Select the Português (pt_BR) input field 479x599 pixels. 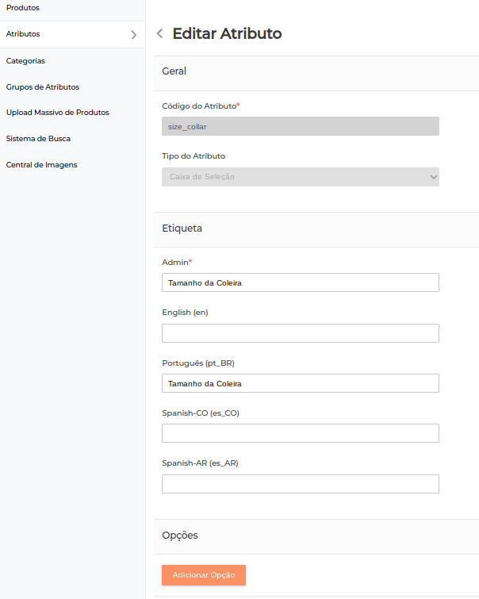(x=300, y=383)
